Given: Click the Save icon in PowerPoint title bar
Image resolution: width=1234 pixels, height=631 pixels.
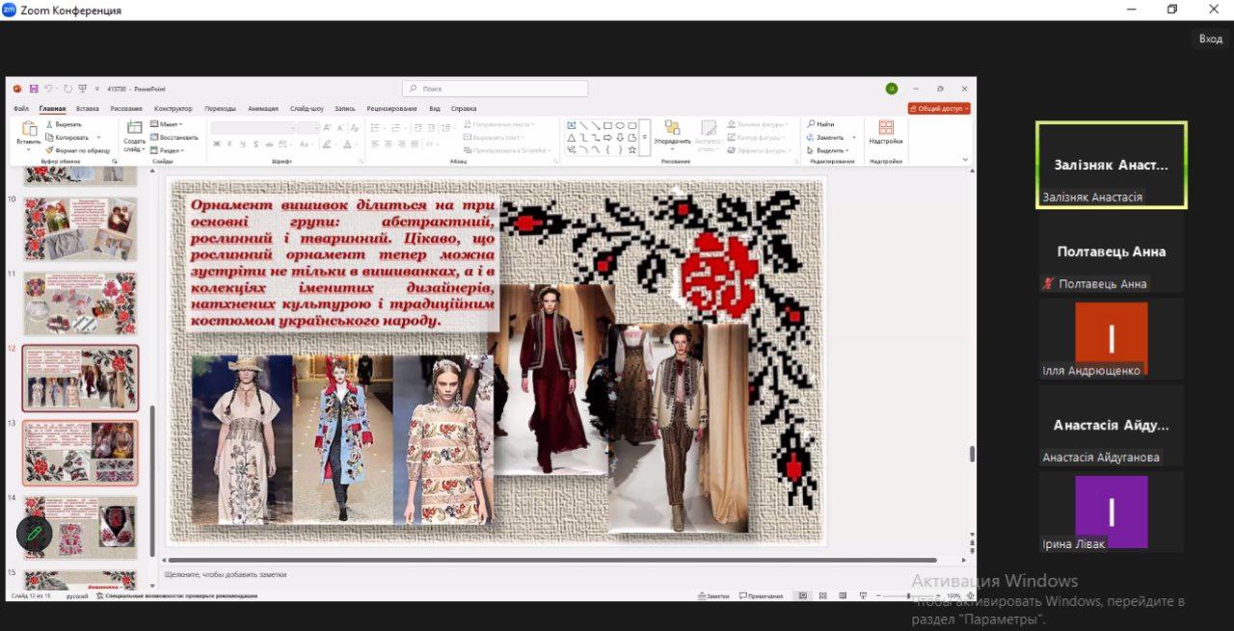Looking at the screenshot, I should pyautogui.click(x=34, y=89).
